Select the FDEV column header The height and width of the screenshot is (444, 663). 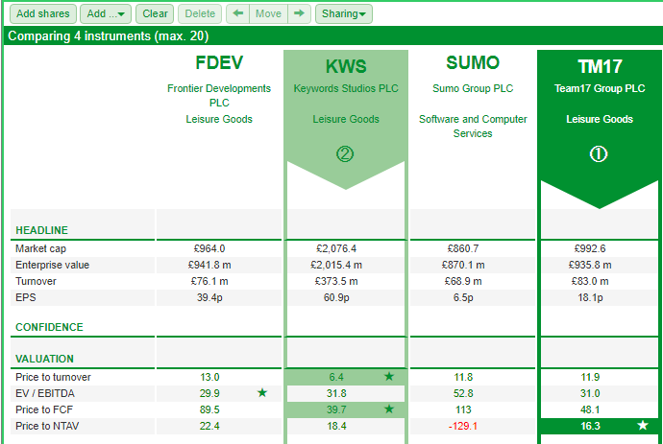coord(219,63)
